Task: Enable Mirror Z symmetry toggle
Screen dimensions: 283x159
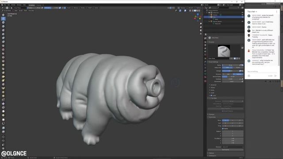Action: (x=240, y=120)
